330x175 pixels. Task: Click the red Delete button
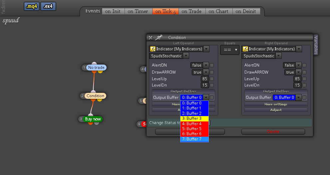273,132
